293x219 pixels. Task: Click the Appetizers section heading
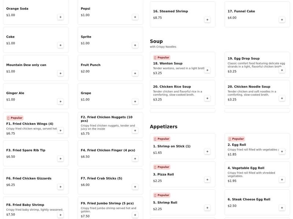click(164, 127)
